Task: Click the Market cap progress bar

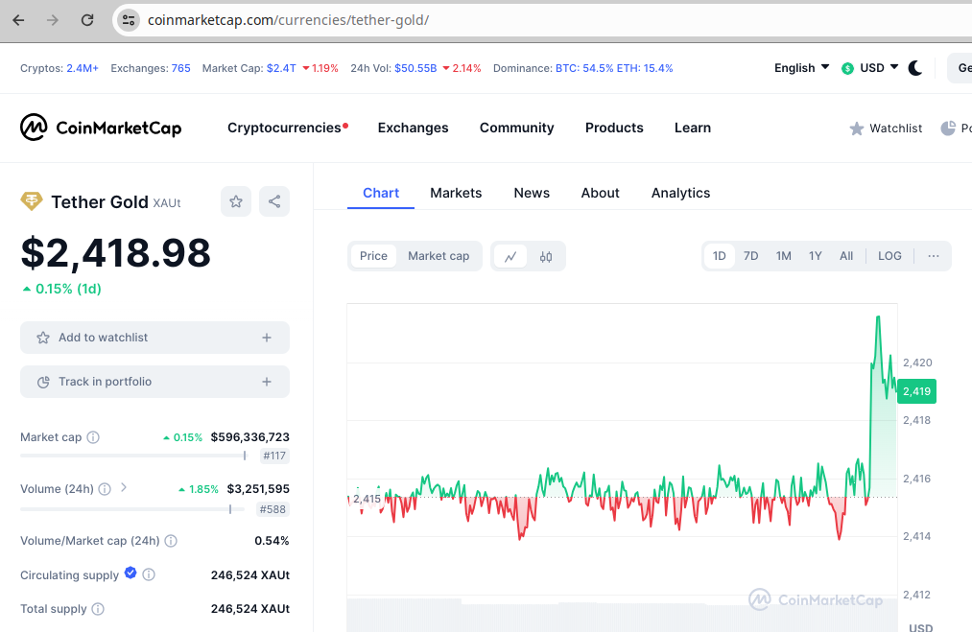Action: tap(133, 456)
